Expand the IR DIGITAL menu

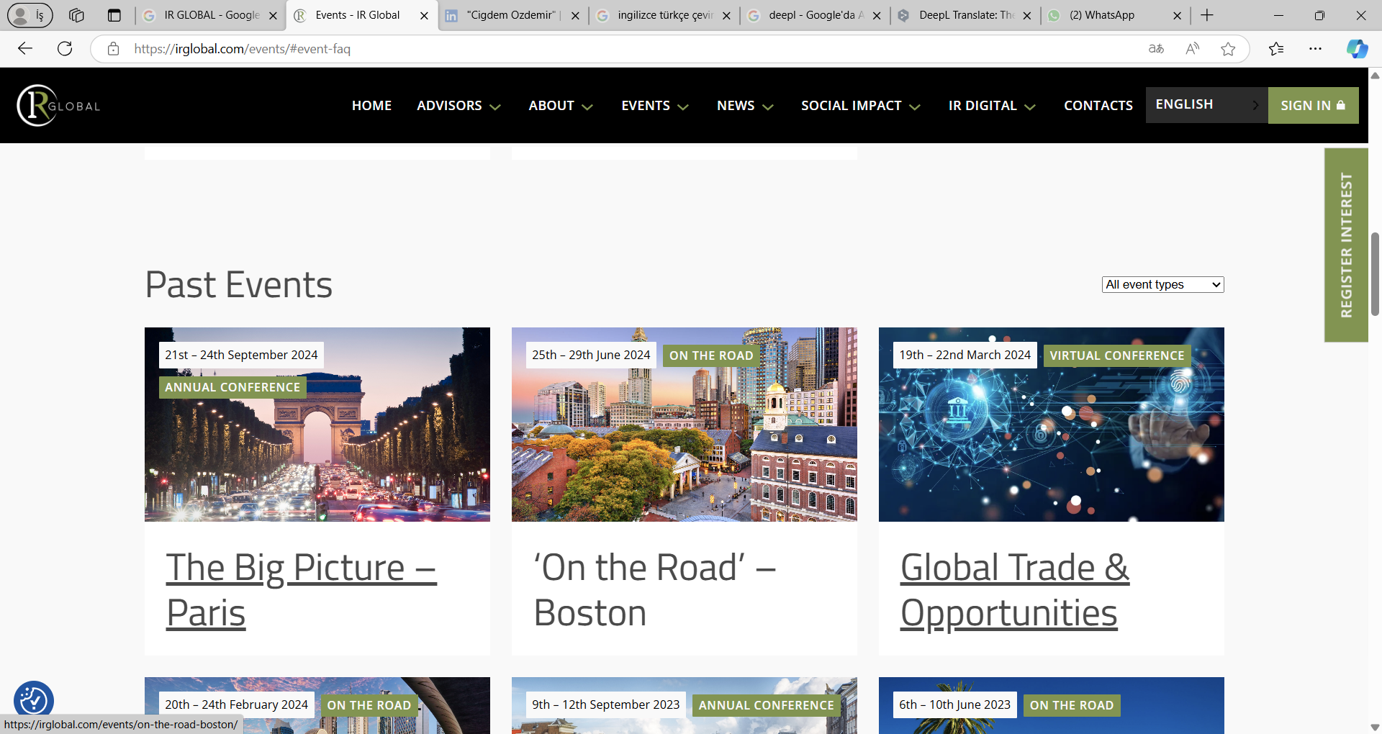tap(992, 105)
